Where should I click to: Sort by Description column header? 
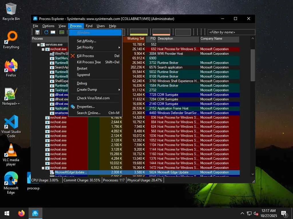point(178,39)
